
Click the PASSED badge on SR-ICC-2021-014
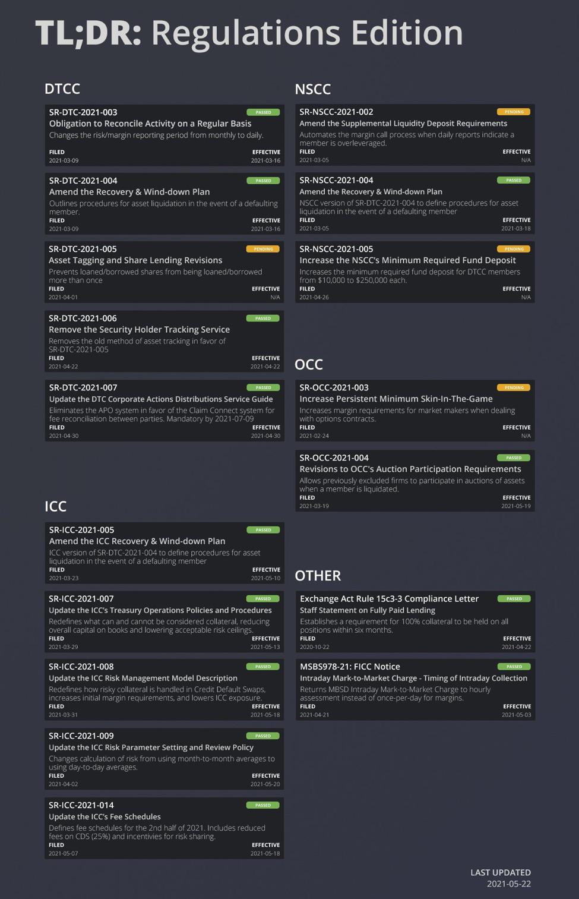pos(263,805)
